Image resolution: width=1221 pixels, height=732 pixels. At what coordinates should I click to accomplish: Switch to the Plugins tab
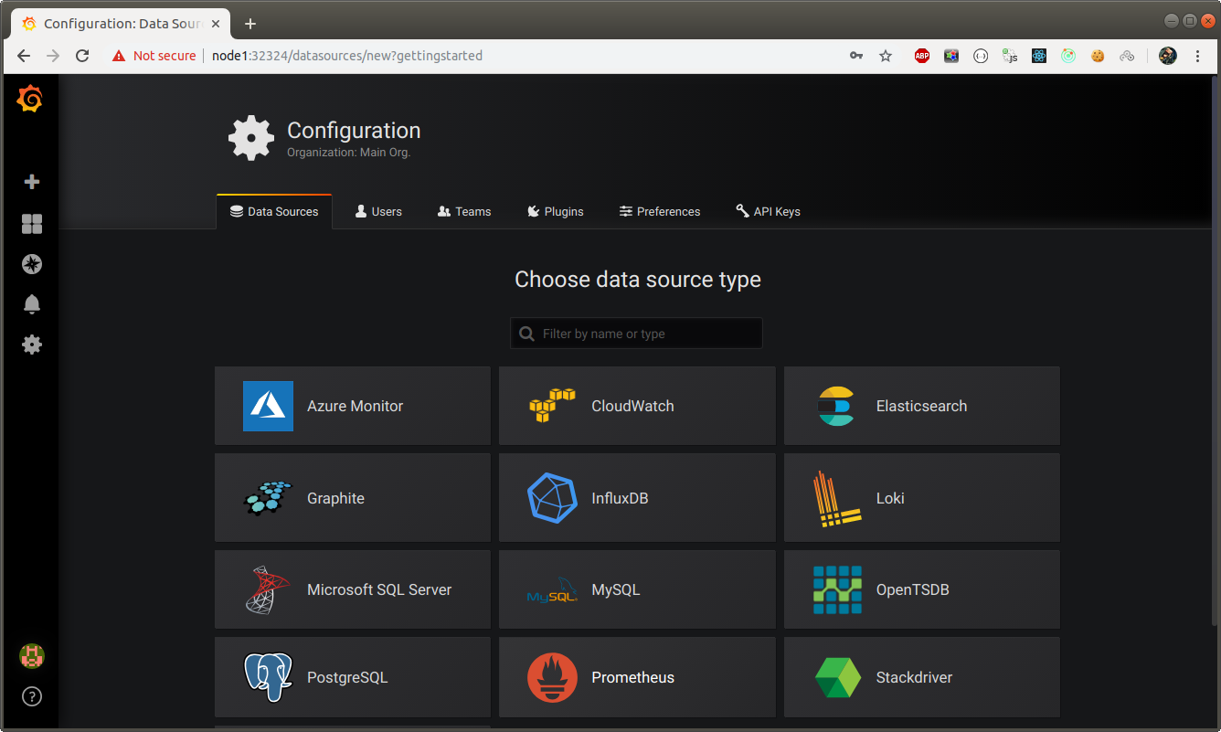click(556, 211)
